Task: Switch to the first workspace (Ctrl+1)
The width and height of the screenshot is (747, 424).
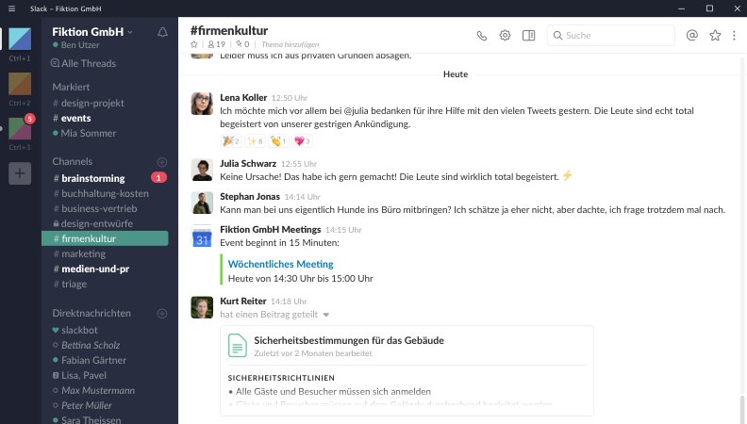Action: (20, 39)
